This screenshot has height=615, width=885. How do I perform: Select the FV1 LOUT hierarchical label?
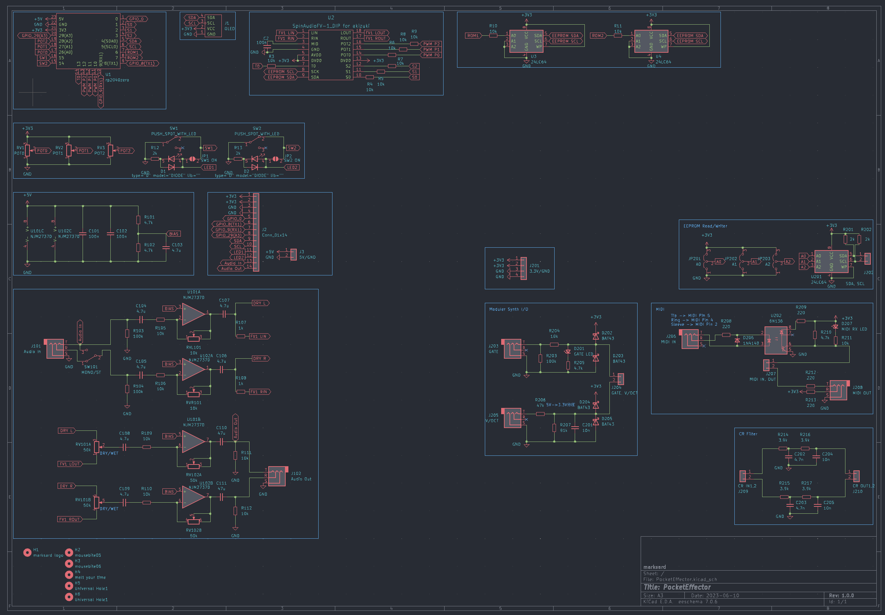(376, 33)
